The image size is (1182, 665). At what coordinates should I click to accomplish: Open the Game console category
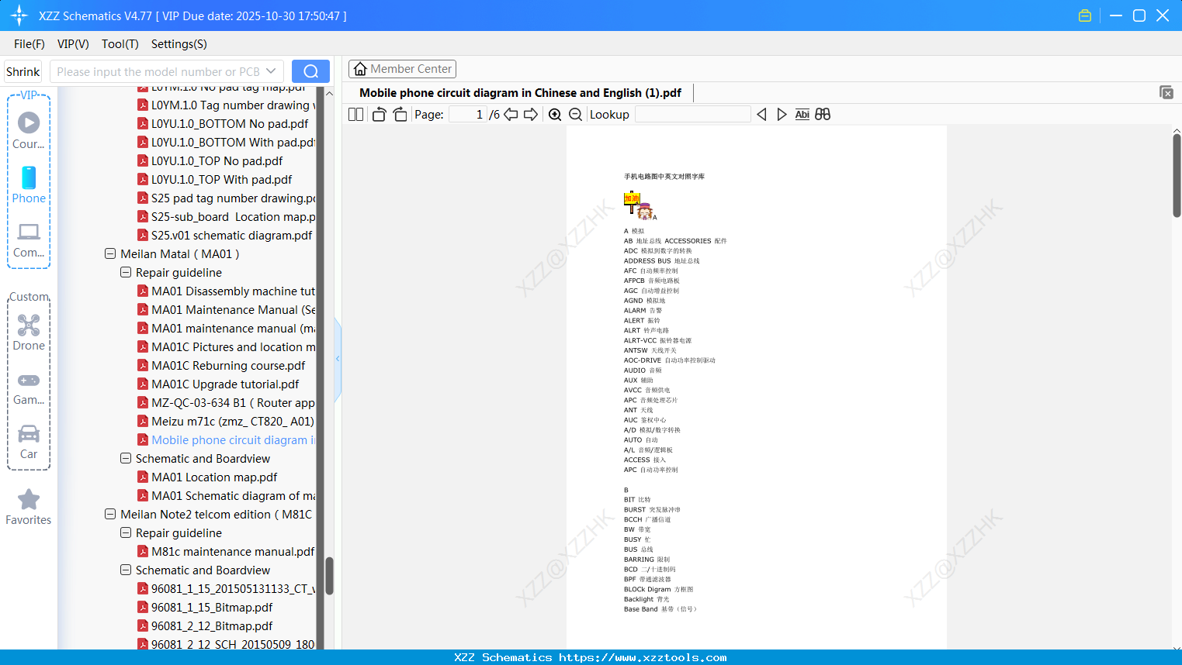click(29, 388)
